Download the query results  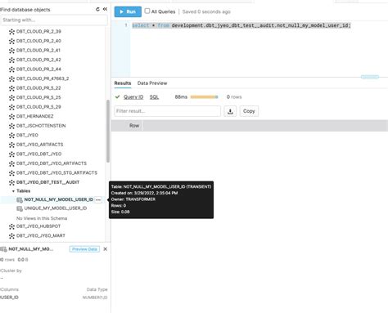pos(230,111)
